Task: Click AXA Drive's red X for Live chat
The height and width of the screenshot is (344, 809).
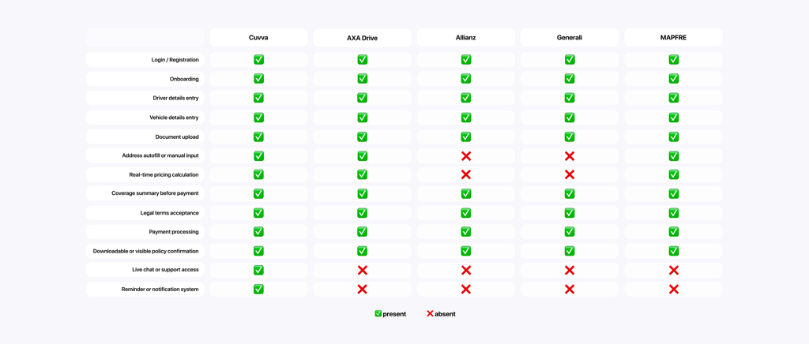Action: [x=362, y=270]
